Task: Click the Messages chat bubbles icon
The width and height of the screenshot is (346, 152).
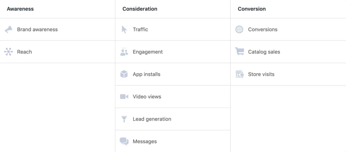Action: click(x=124, y=142)
